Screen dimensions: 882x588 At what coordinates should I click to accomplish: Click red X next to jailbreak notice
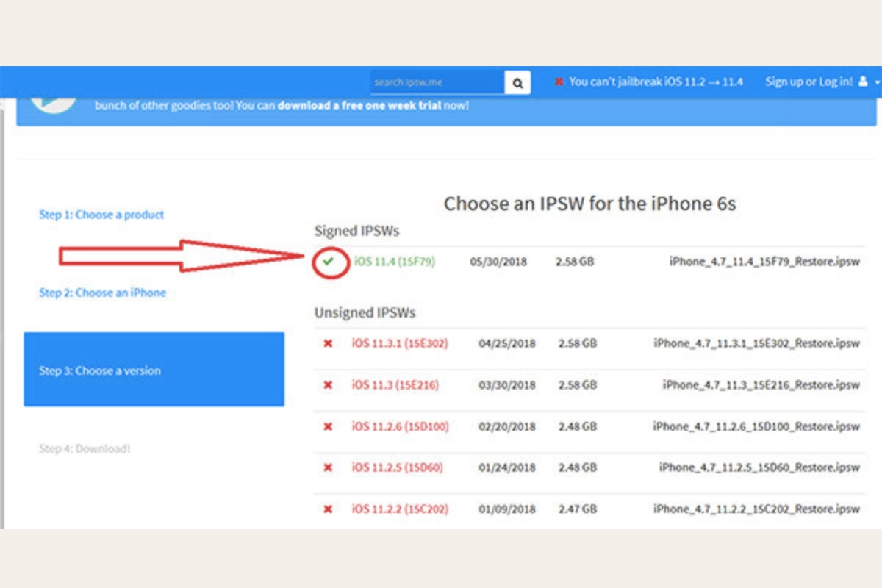pyautogui.click(x=559, y=82)
